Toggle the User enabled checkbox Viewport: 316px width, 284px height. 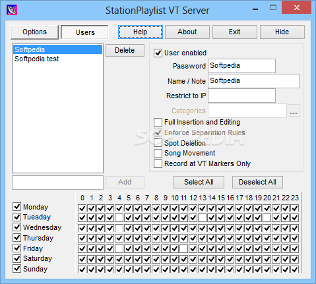tap(158, 53)
